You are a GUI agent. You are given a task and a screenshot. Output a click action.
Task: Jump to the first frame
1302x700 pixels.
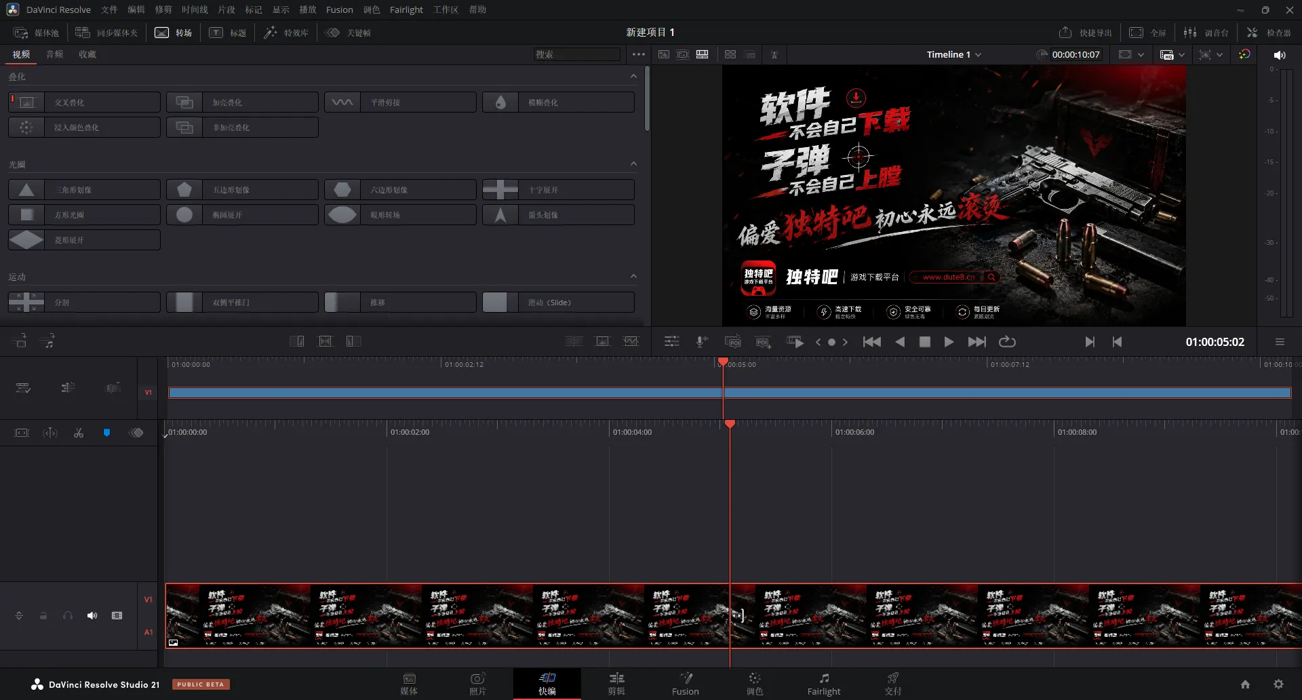(x=872, y=342)
